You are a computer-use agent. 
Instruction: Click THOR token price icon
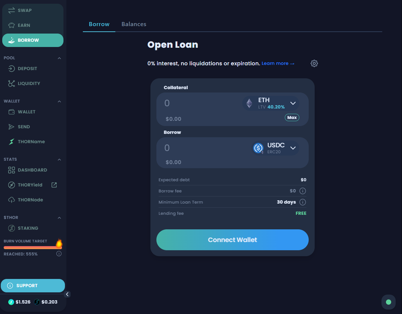point(37,302)
